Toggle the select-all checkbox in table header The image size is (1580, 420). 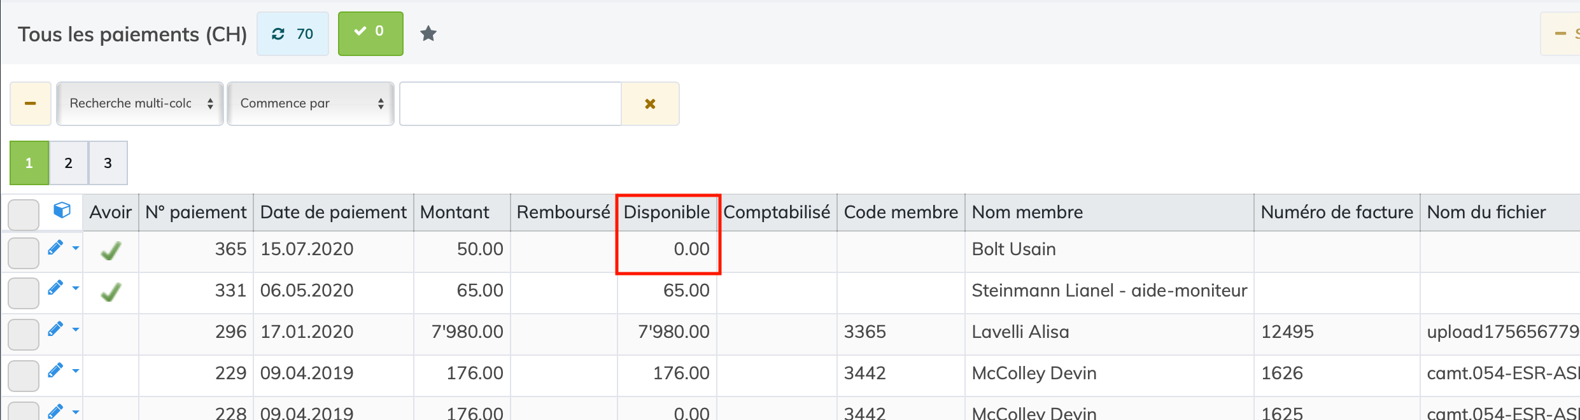pos(24,214)
